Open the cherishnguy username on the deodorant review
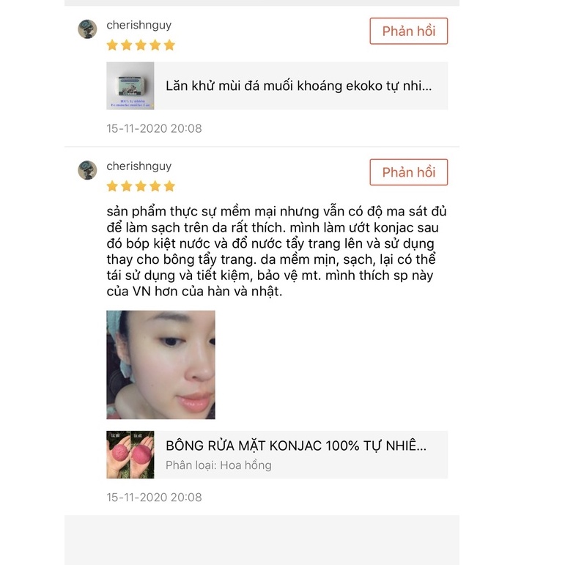Image resolution: width=565 pixels, height=565 pixels. click(x=139, y=25)
